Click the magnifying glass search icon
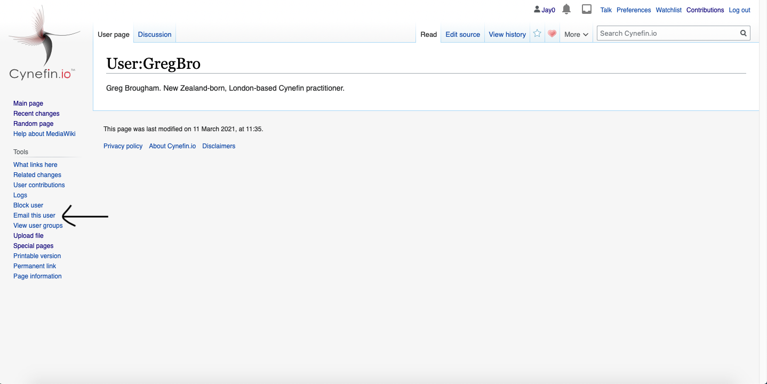767x384 pixels. pyautogui.click(x=743, y=33)
